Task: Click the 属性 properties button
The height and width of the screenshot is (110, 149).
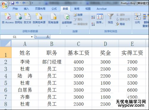Action: point(78,19)
